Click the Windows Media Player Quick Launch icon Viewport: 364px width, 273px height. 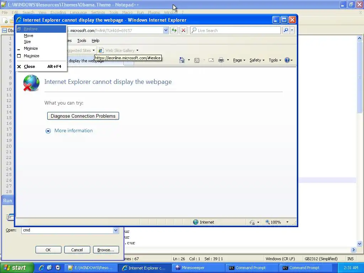click(x=58, y=268)
